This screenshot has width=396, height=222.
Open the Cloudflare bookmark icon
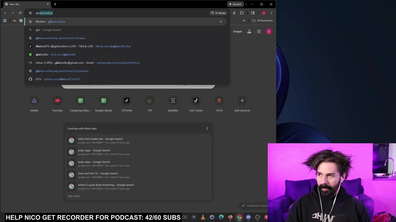(x=14, y=21)
